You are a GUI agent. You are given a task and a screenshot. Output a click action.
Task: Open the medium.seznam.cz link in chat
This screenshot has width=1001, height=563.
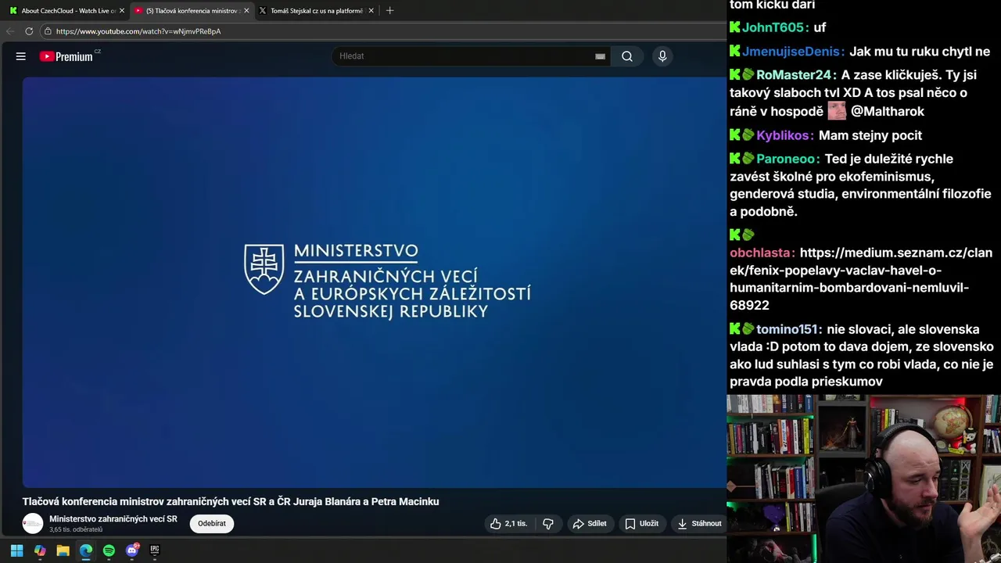coord(861,279)
